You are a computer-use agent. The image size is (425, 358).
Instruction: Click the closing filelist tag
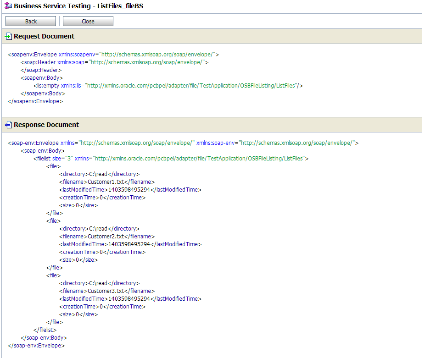click(x=45, y=330)
